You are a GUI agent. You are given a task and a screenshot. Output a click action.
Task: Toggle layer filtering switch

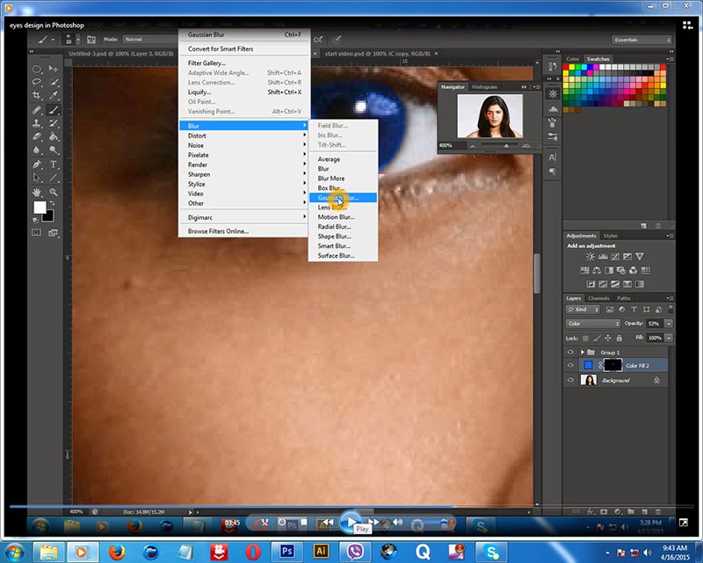(670, 310)
